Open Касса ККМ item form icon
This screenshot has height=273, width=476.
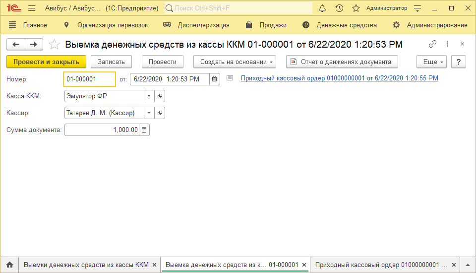pos(160,96)
